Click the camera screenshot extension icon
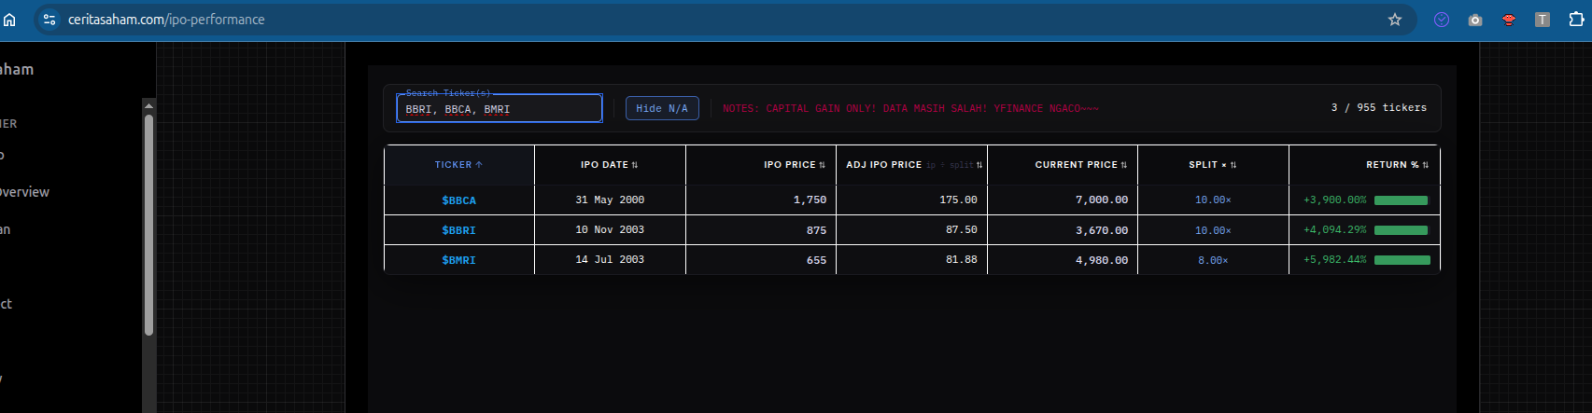1592x413 pixels. [x=1475, y=20]
